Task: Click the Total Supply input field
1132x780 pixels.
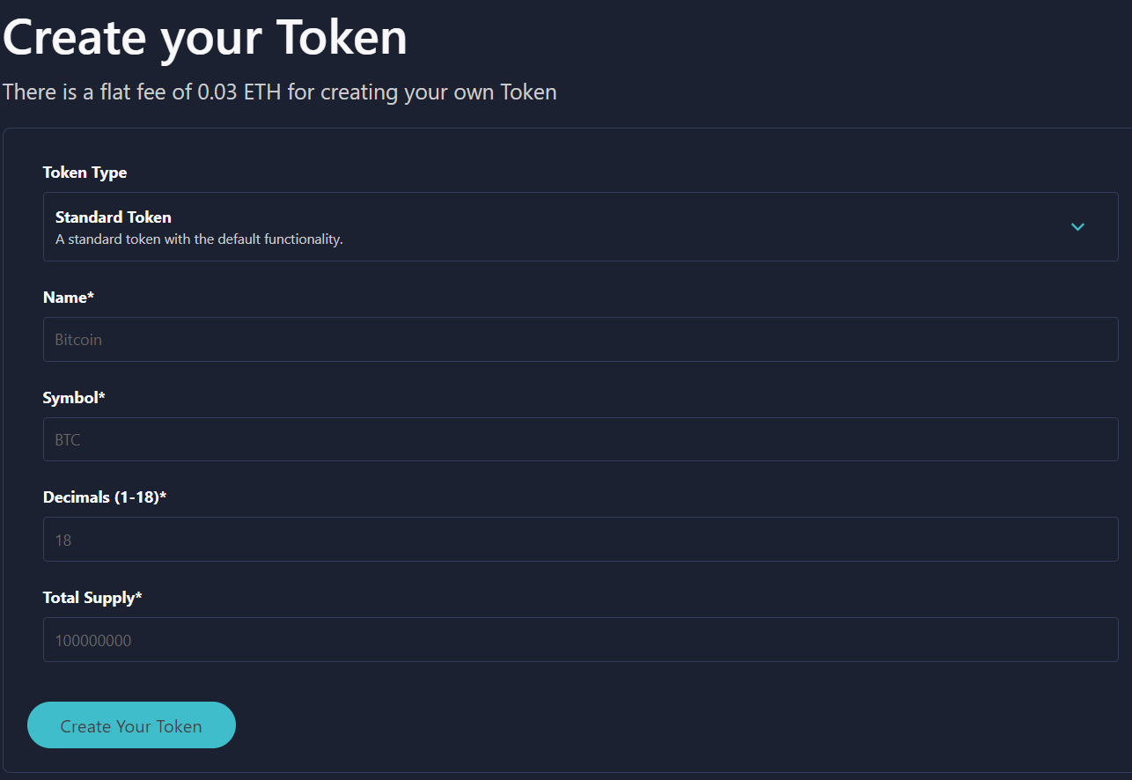Action: (581, 639)
